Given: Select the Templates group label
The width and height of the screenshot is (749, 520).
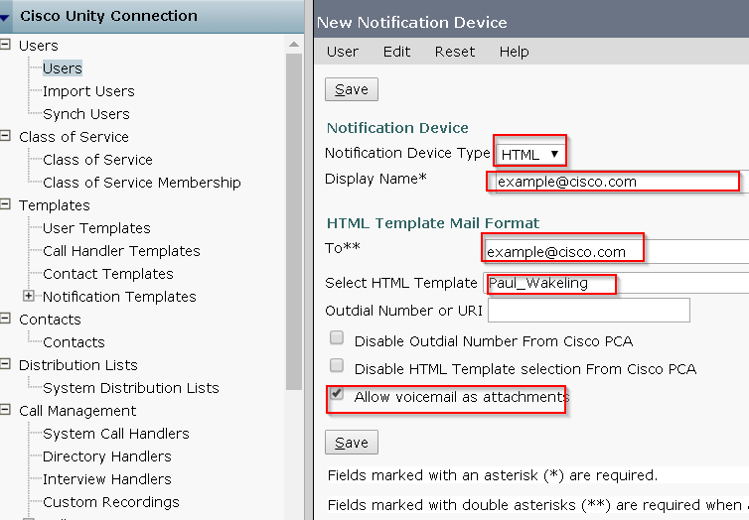Looking at the screenshot, I should (x=55, y=205).
